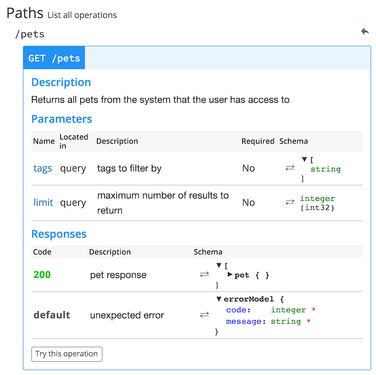Click the Parameters section heading
The width and height of the screenshot is (376, 375).
pyautogui.click(x=61, y=119)
